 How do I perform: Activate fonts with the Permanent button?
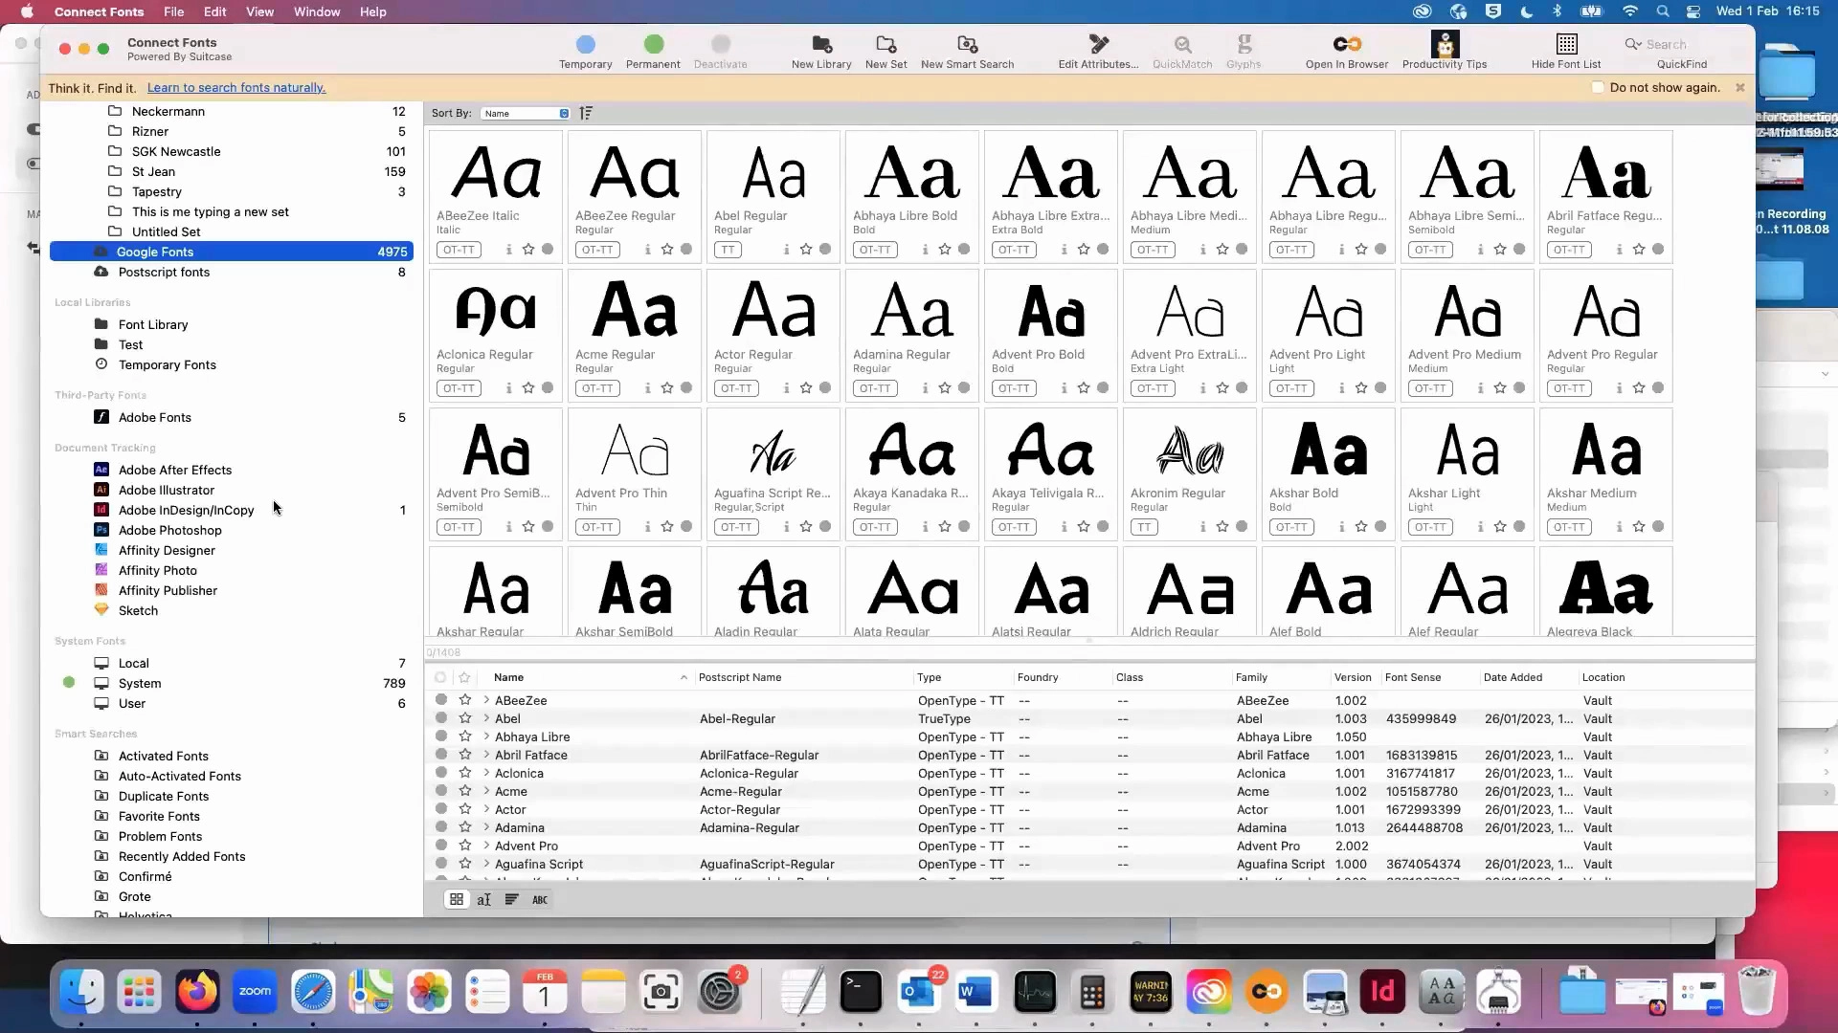[653, 52]
